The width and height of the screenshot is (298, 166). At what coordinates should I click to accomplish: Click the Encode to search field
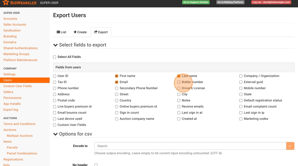point(190,146)
